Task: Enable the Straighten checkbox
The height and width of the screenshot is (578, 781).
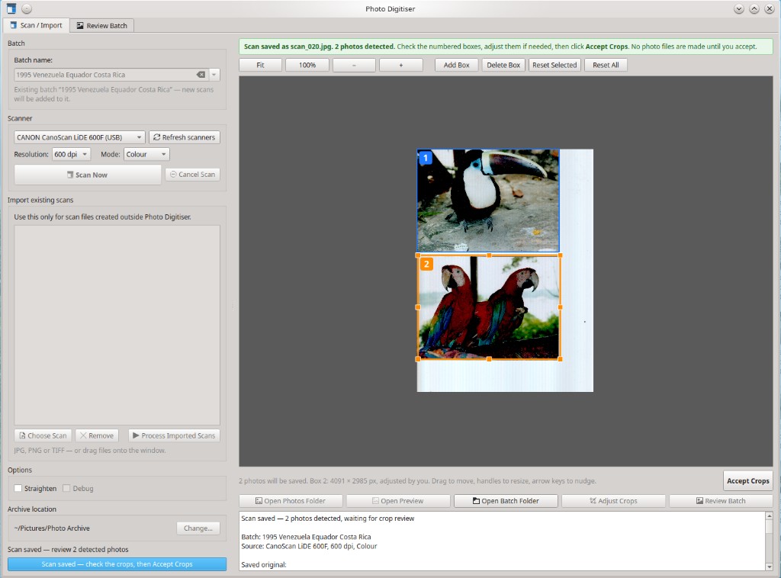Action: click(18, 488)
